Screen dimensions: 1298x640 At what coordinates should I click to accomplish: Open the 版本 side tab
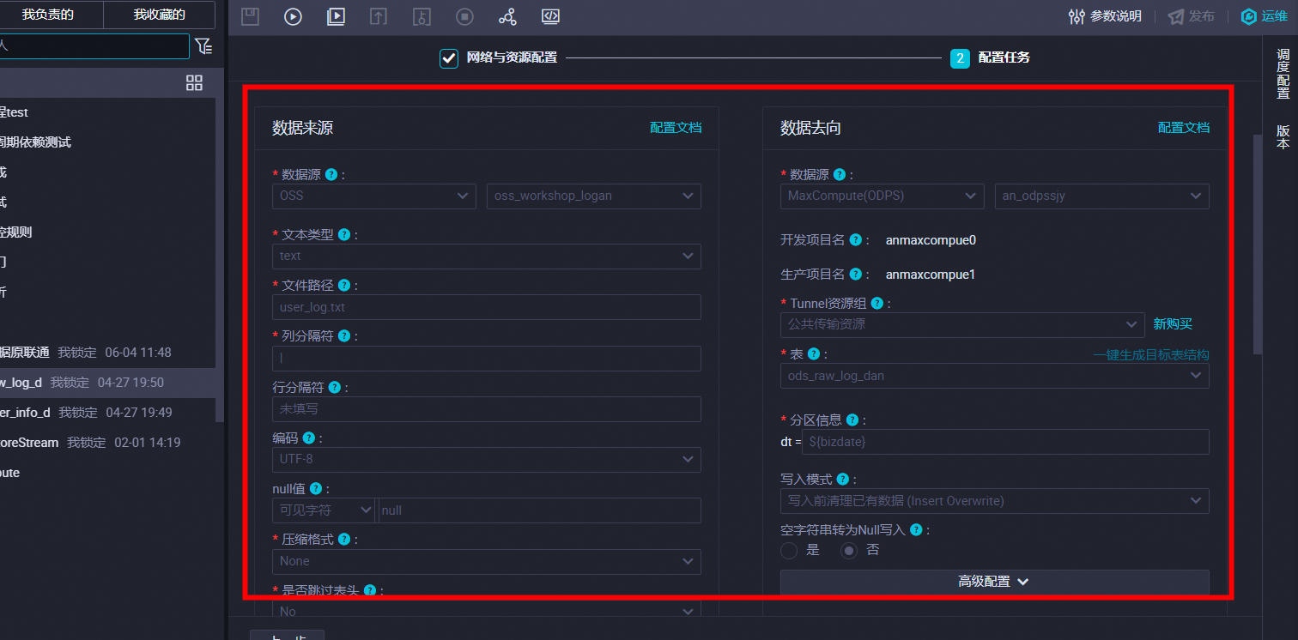1283,137
